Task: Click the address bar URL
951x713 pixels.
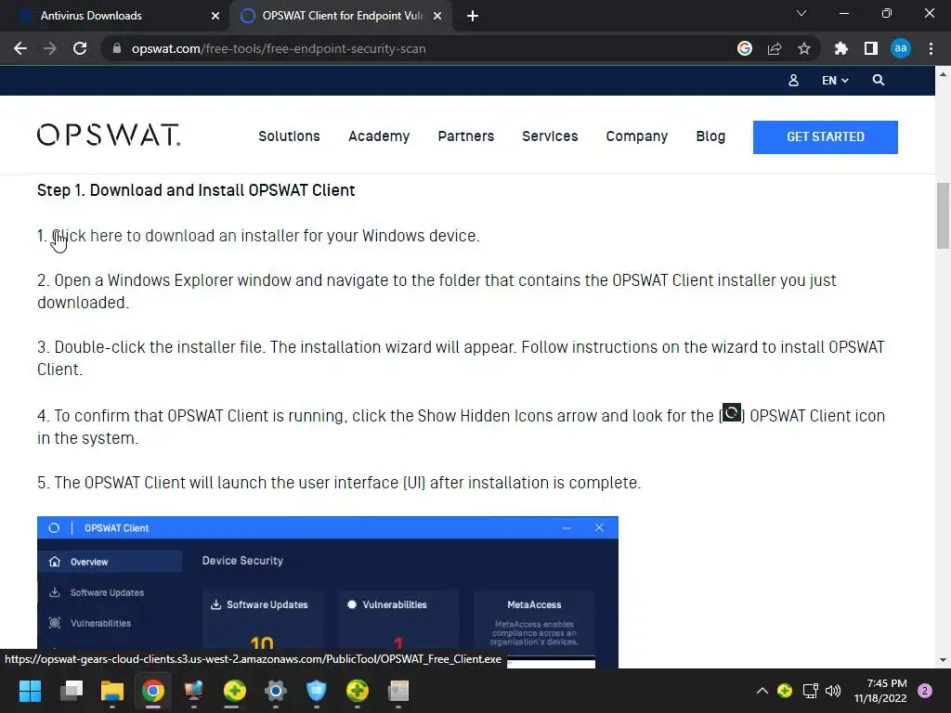Action: pos(279,48)
